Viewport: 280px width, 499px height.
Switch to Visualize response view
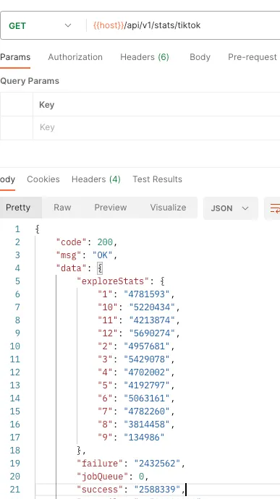click(x=168, y=208)
